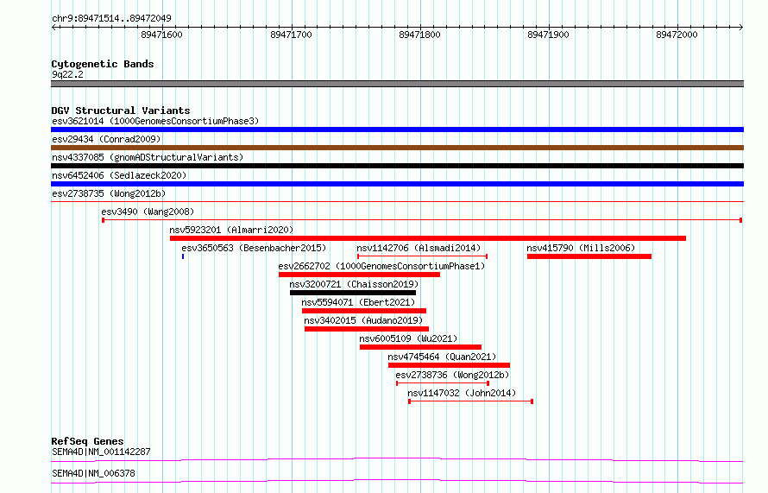768x493 pixels.
Task: Click the esv2738736 Wong2012b variant line
Action: tap(443, 383)
